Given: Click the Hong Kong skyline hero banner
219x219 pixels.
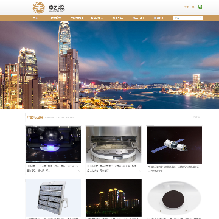Looking at the screenshot, I should 109,65.
